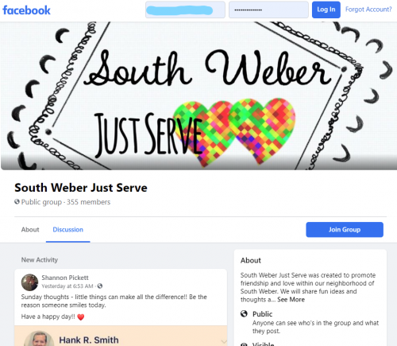Viewport: 397px width, 346px height.
Task: Click the Log In button
Action: [x=326, y=10]
